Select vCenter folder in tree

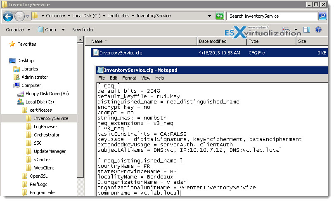[42, 160]
